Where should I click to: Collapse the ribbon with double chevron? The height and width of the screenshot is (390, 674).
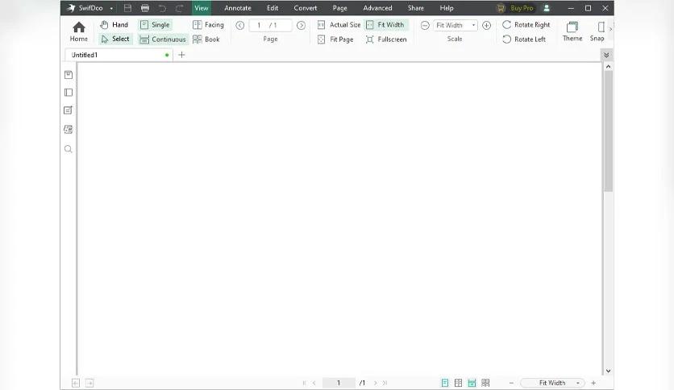point(606,55)
